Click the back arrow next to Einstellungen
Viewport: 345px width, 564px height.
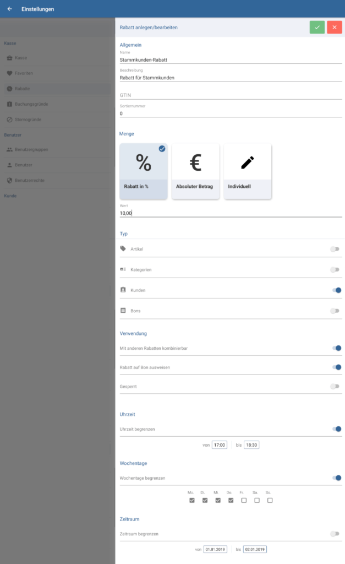pos(9,9)
